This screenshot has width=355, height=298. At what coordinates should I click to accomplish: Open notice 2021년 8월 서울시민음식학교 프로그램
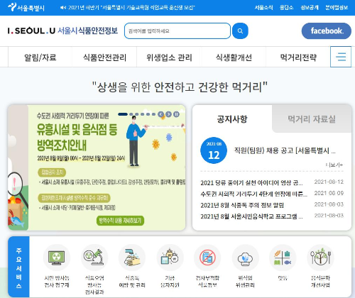(251, 216)
